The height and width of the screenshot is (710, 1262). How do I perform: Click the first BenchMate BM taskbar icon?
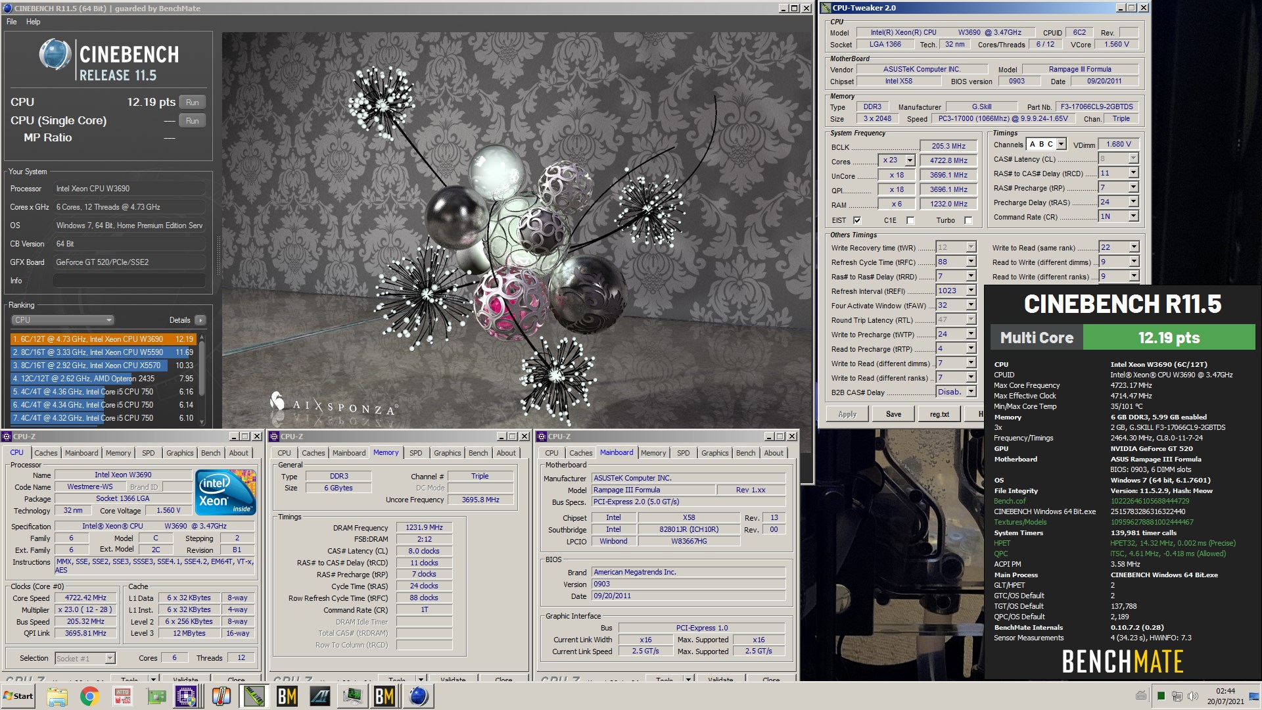coord(287,696)
